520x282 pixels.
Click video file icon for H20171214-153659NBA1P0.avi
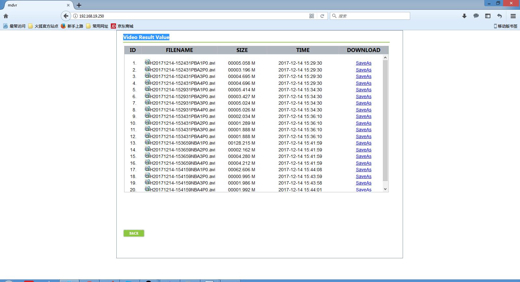[x=147, y=142]
